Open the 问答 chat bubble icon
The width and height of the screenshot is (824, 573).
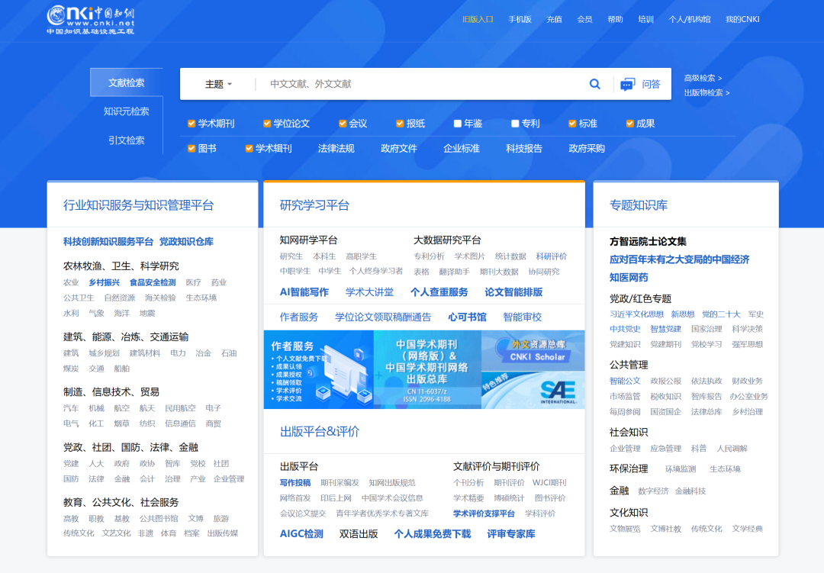628,84
